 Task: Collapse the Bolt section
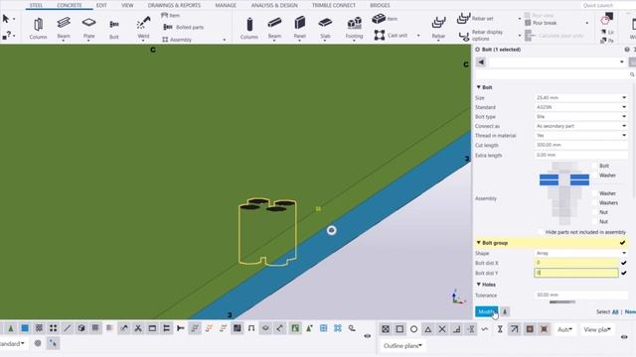pyautogui.click(x=479, y=87)
